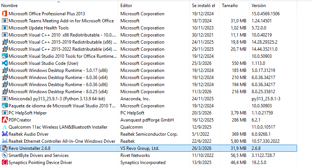Select the Qualcomm 11ac Wireless installer icon
This screenshot has width=312, height=167.
tap(4, 127)
